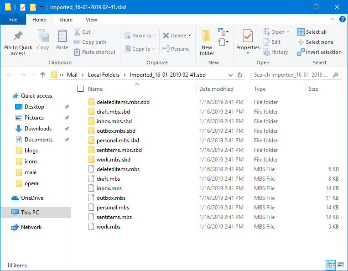Click the Paste clipboard icon
The height and width of the screenshot is (271, 348).
tap(62, 36)
